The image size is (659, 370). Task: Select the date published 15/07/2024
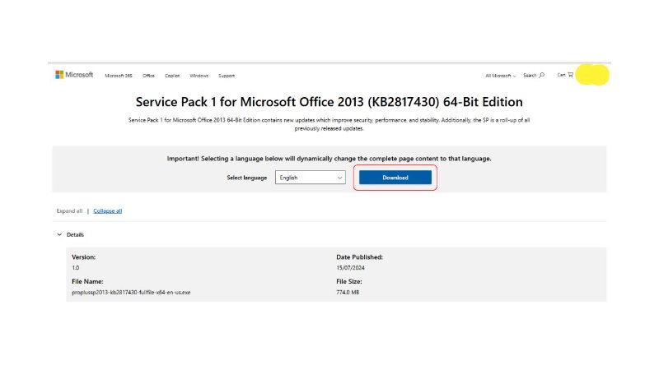pyautogui.click(x=351, y=268)
